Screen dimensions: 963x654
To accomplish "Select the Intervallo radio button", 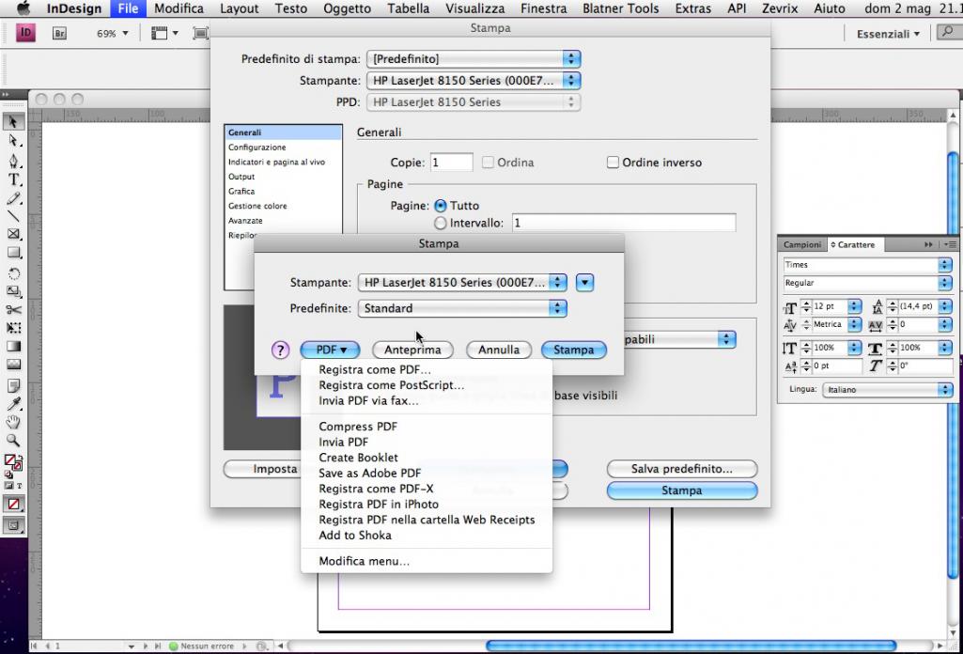I will click(441, 223).
